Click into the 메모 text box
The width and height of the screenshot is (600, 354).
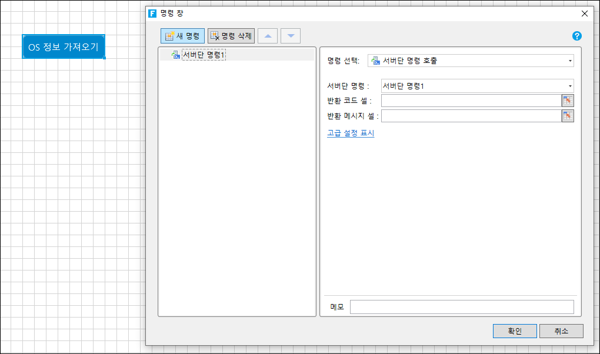click(461, 307)
